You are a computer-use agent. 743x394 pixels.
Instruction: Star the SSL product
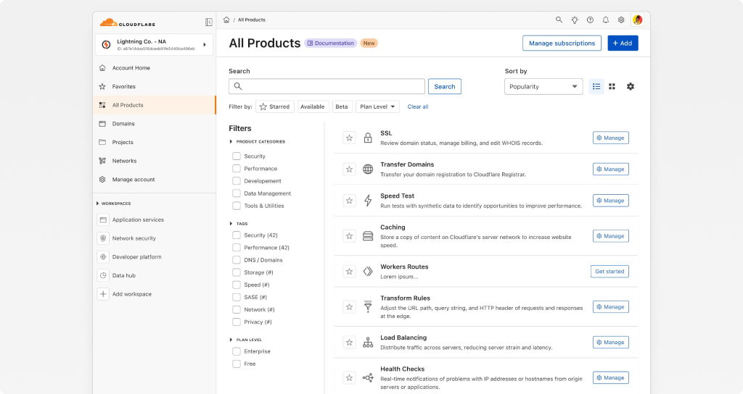coord(349,138)
